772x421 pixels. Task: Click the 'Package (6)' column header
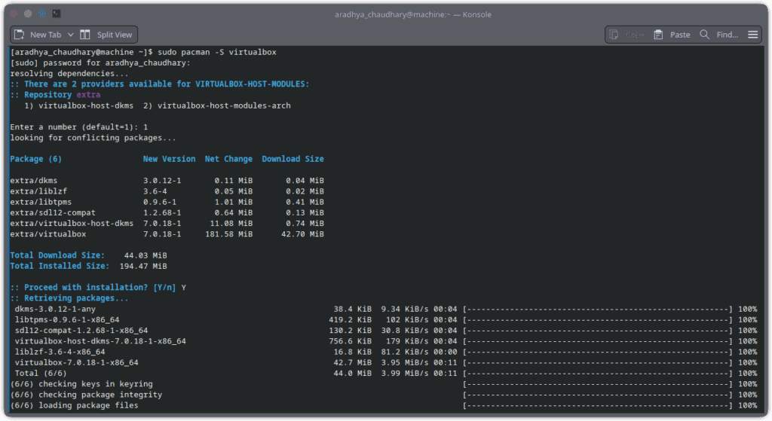pos(36,159)
